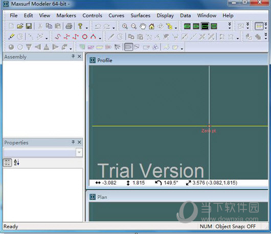Screen dimensions: 271x234
Task: Close the Assembly panel
Action: (79, 56)
